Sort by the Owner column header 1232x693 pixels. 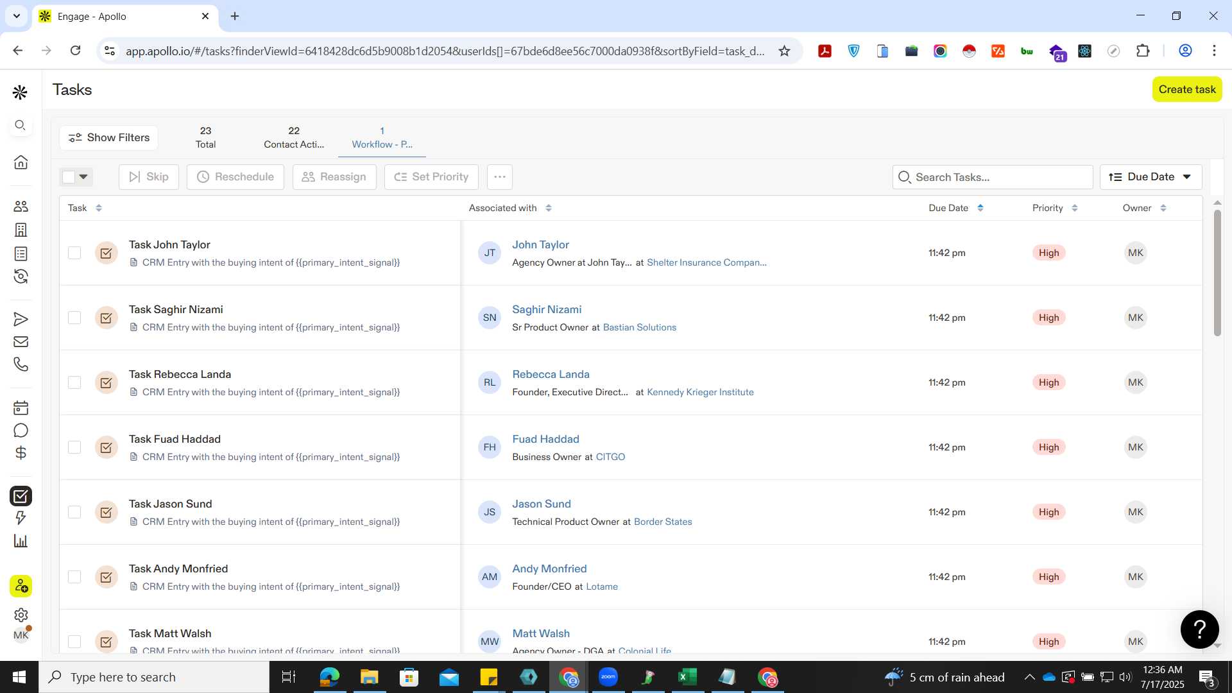click(1144, 208)
